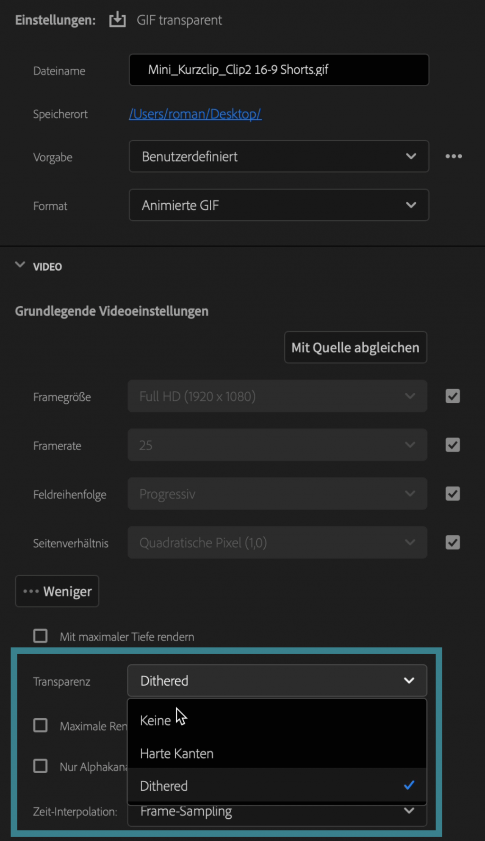The height and width of the screenshot is (841, 485).
Task: Open the Framerate dropdown showing 25
Action: pos(277,445)
